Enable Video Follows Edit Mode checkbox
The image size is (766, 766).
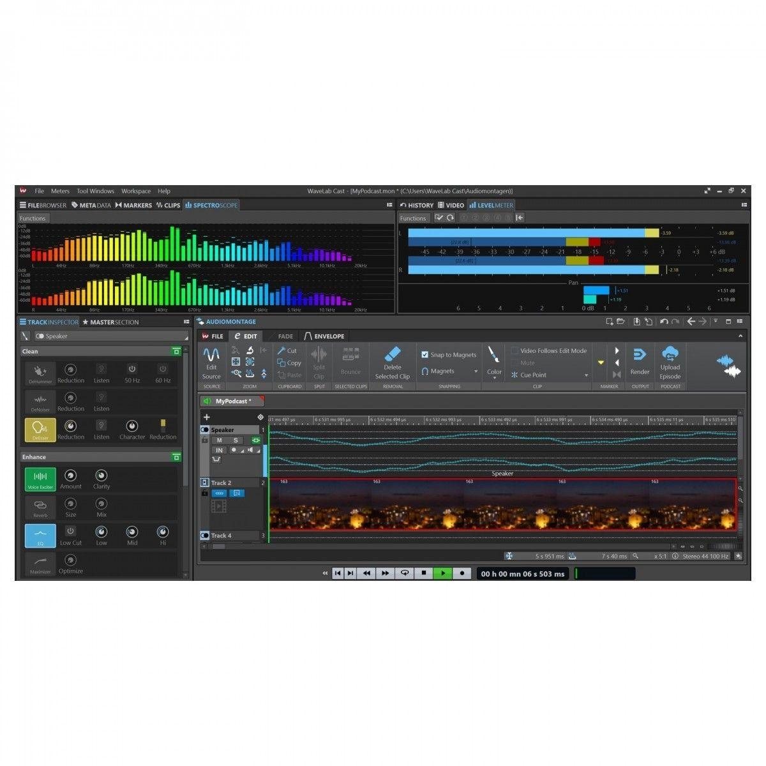[x=514, y=350]
